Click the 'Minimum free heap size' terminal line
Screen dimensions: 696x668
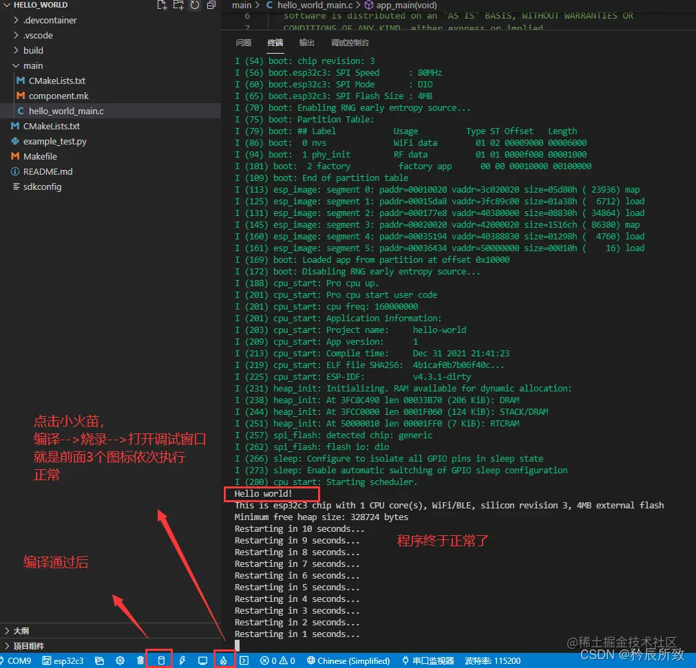pyautogui.click(x=321, y=517)
